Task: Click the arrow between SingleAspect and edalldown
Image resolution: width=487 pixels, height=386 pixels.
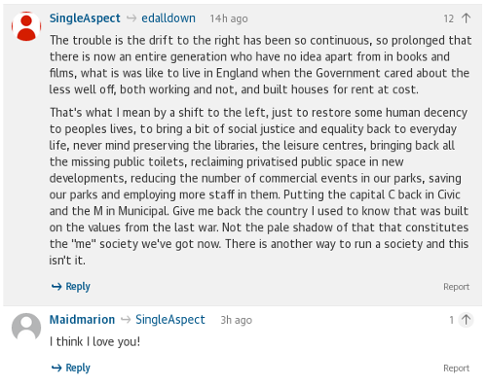Action: click(131, 18)
